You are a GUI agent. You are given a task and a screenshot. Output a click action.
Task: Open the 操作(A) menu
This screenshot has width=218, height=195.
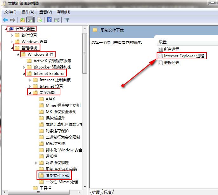pos(28,12)
